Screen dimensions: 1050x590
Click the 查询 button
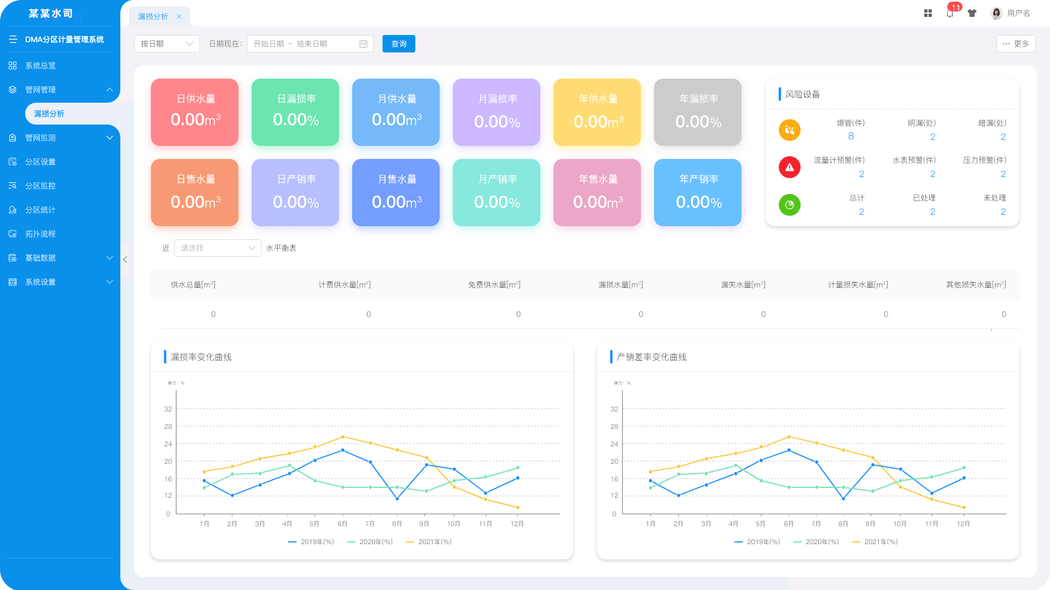click(399, 44)
